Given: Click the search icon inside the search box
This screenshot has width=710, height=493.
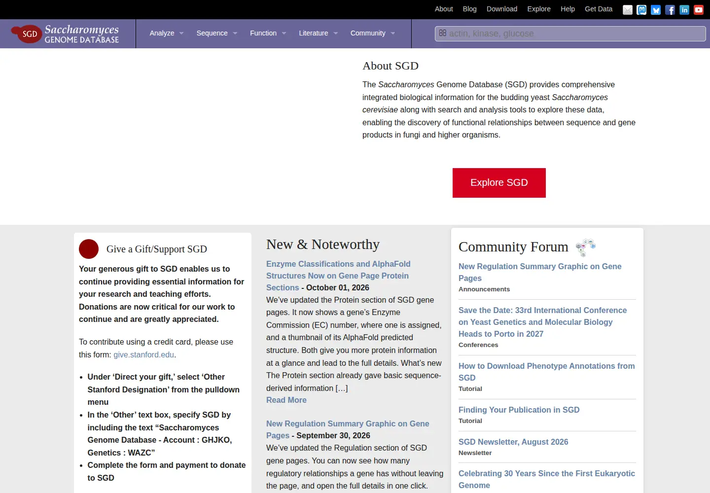Looking at the screenshot, I should coord(443,33).
